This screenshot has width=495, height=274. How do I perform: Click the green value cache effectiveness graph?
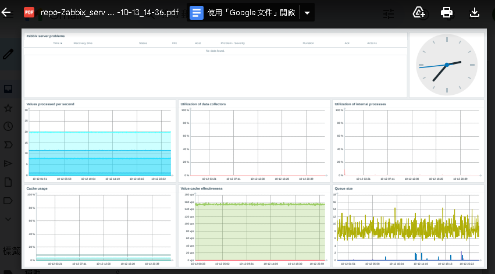coord(260,232)
